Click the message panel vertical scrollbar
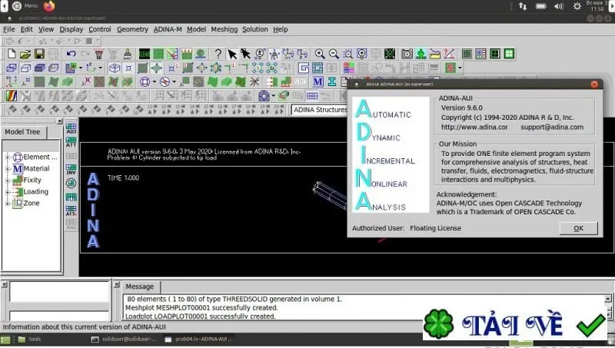The width and height of the screenshot is (615, 348). click(608, 307)
